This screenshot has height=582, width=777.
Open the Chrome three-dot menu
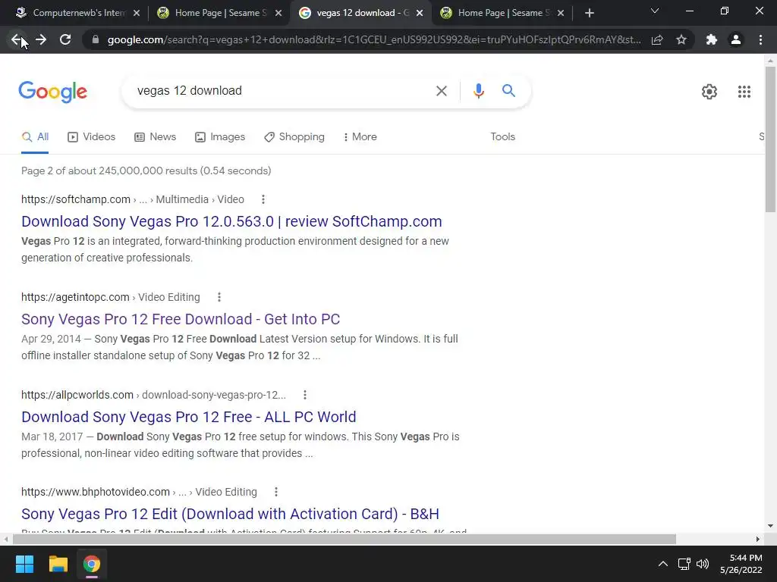(x=760, y=39)
